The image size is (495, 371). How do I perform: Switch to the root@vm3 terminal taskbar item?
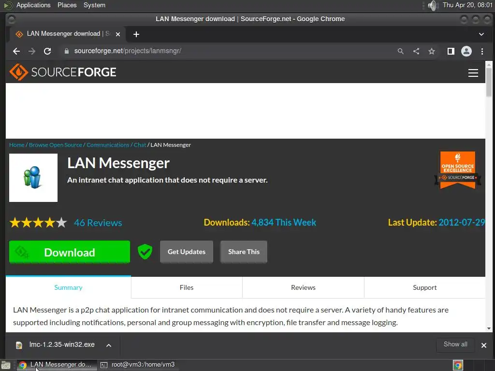[138, 365]
